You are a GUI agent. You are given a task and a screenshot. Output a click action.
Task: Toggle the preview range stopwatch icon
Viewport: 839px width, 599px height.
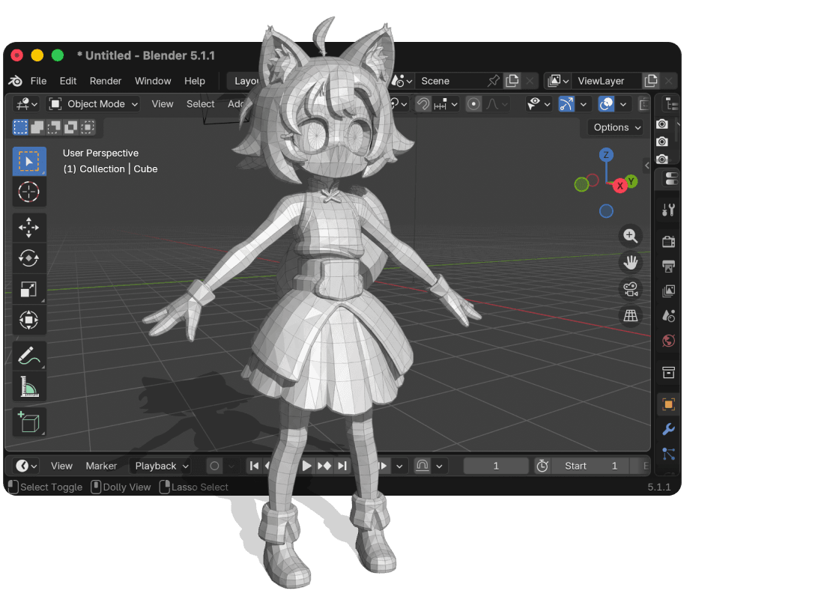(542, 466)
